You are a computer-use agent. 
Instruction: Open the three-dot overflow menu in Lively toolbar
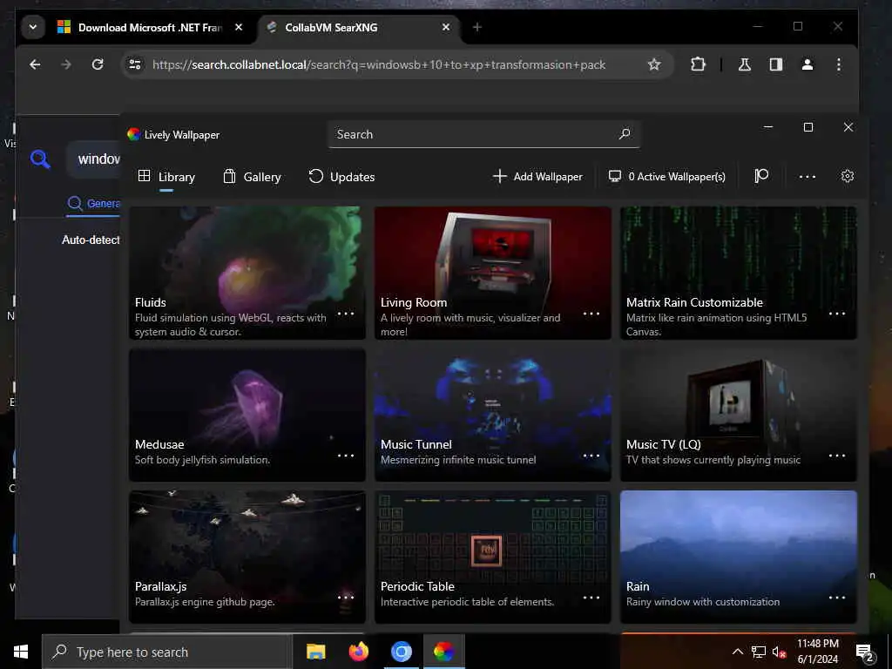click(808, 177)
